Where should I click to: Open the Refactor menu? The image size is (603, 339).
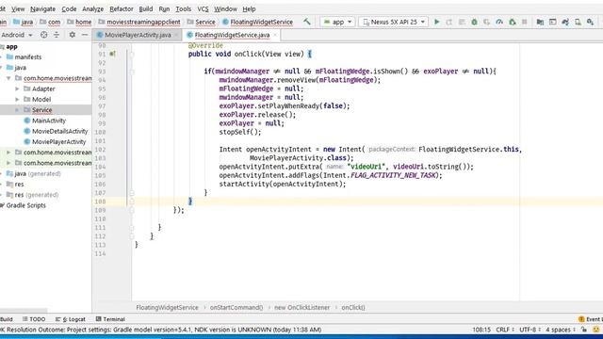click(122, 8)
